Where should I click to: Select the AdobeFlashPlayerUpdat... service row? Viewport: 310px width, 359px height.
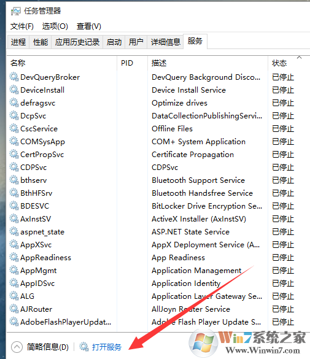click(x=158, y=322)
